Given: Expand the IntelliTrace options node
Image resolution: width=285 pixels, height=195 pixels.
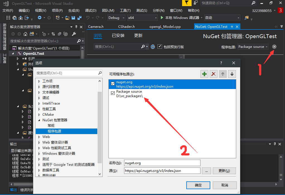Looking at the screenshot, I should [39, 104].
